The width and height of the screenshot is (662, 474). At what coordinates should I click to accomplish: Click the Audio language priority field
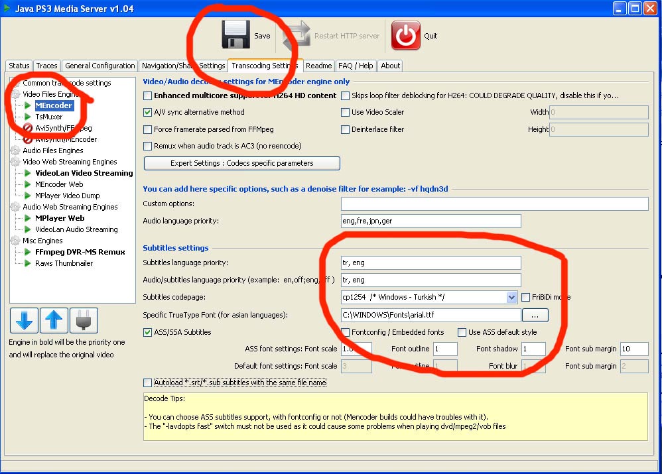pyautogui.click(x=431, y=221)
